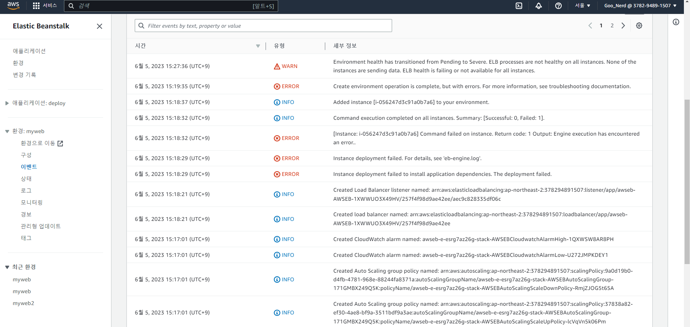The width and height of the screenshot is (690, 327).
Task: Close the Elastic Beanstalk sidebar
Action: point(100,26)
